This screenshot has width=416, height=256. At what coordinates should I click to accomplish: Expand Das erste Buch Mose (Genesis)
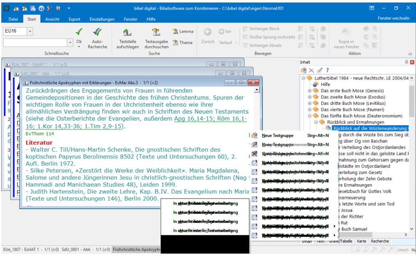(x=310, y=91)
